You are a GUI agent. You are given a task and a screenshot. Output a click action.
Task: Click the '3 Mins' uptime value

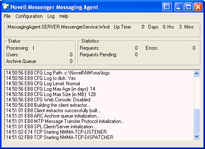pyautogui.click(x=186, y=27)
